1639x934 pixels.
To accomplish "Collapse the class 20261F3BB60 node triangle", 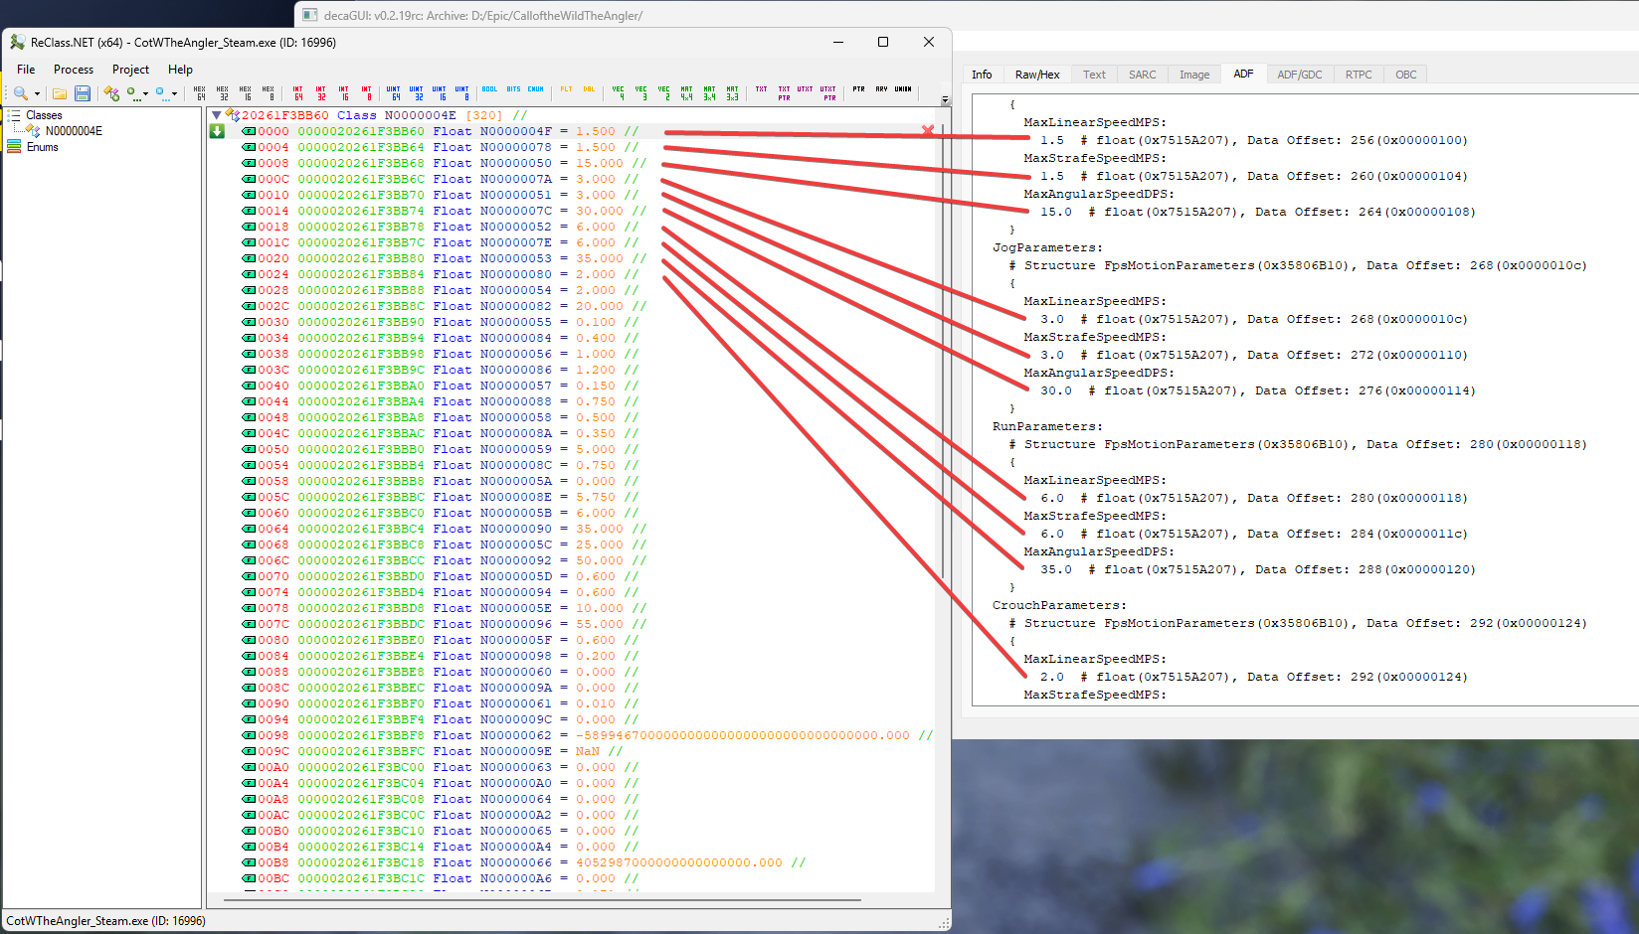I will 216,115.
